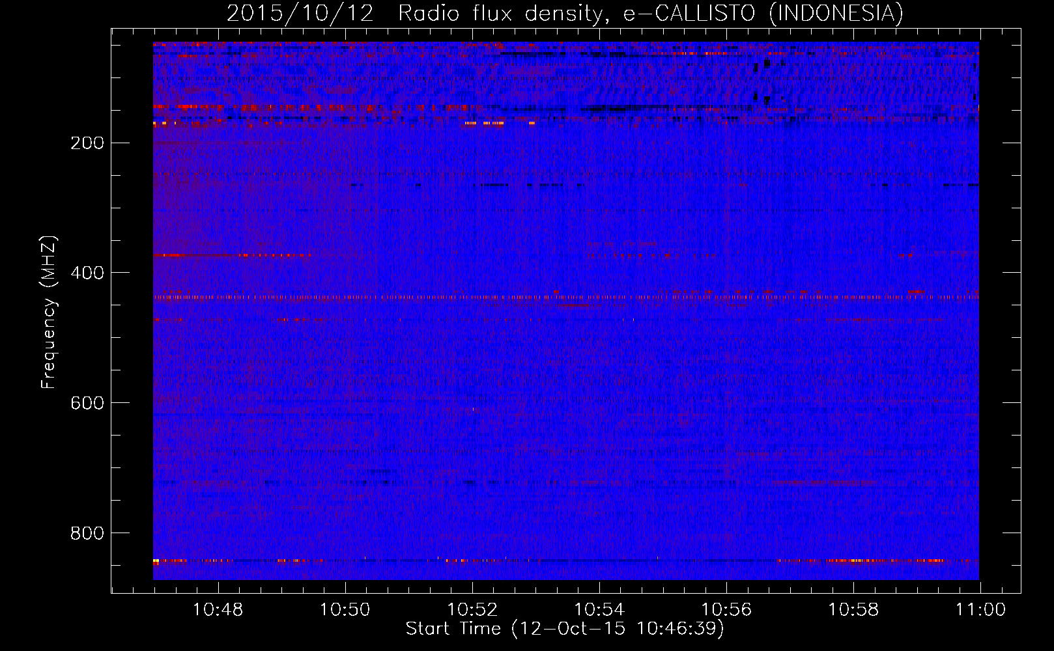Click the 10:58 time tick label

[x=853, y=610]
